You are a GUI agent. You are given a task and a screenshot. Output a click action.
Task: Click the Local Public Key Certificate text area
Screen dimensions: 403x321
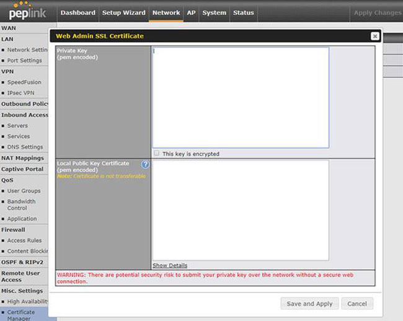240,210
